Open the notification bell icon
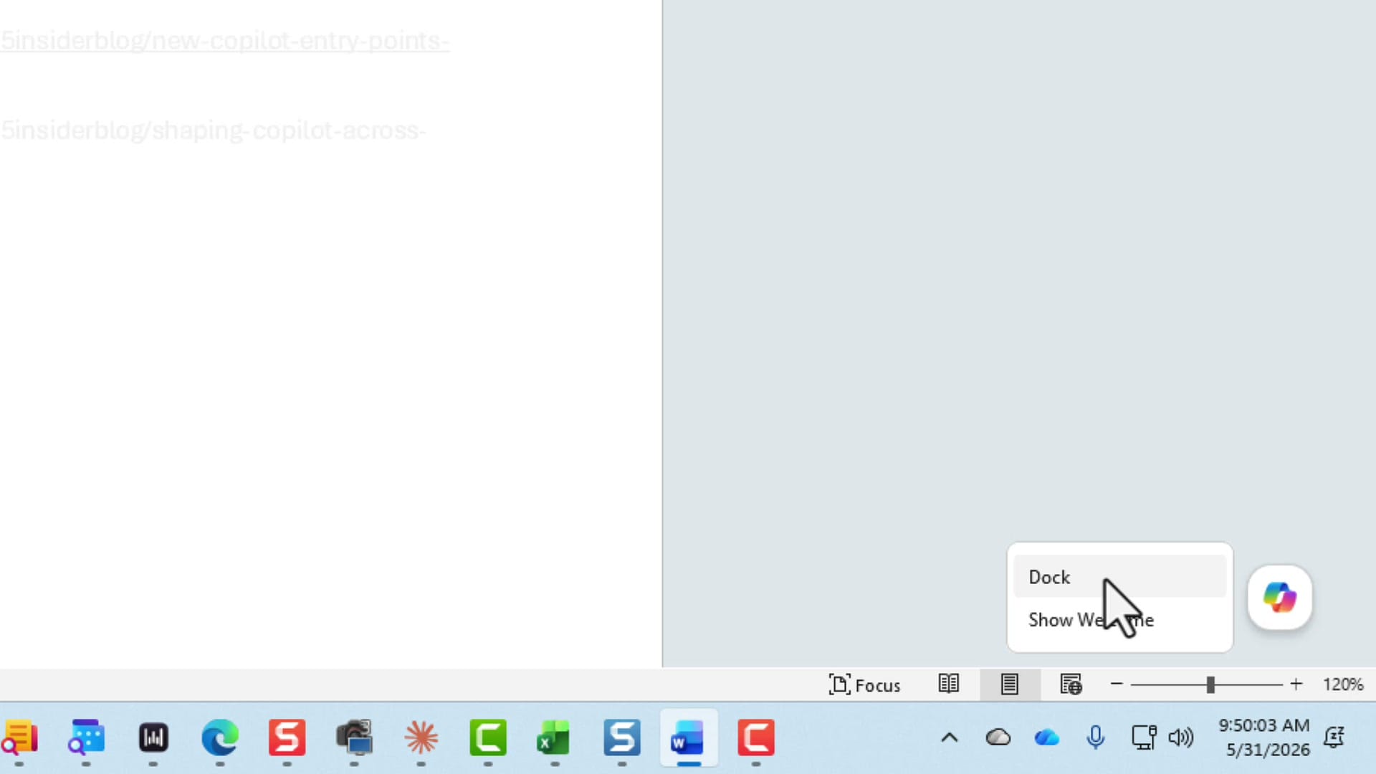Viewport: 1376px width, 774px height. (x=1334, y=737)
